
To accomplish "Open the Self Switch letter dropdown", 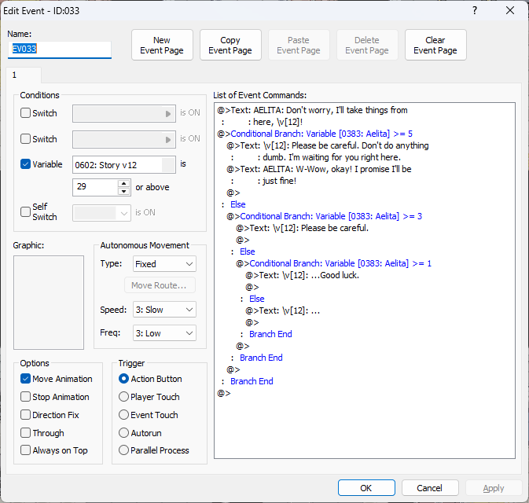I will (x=101, y=213).
